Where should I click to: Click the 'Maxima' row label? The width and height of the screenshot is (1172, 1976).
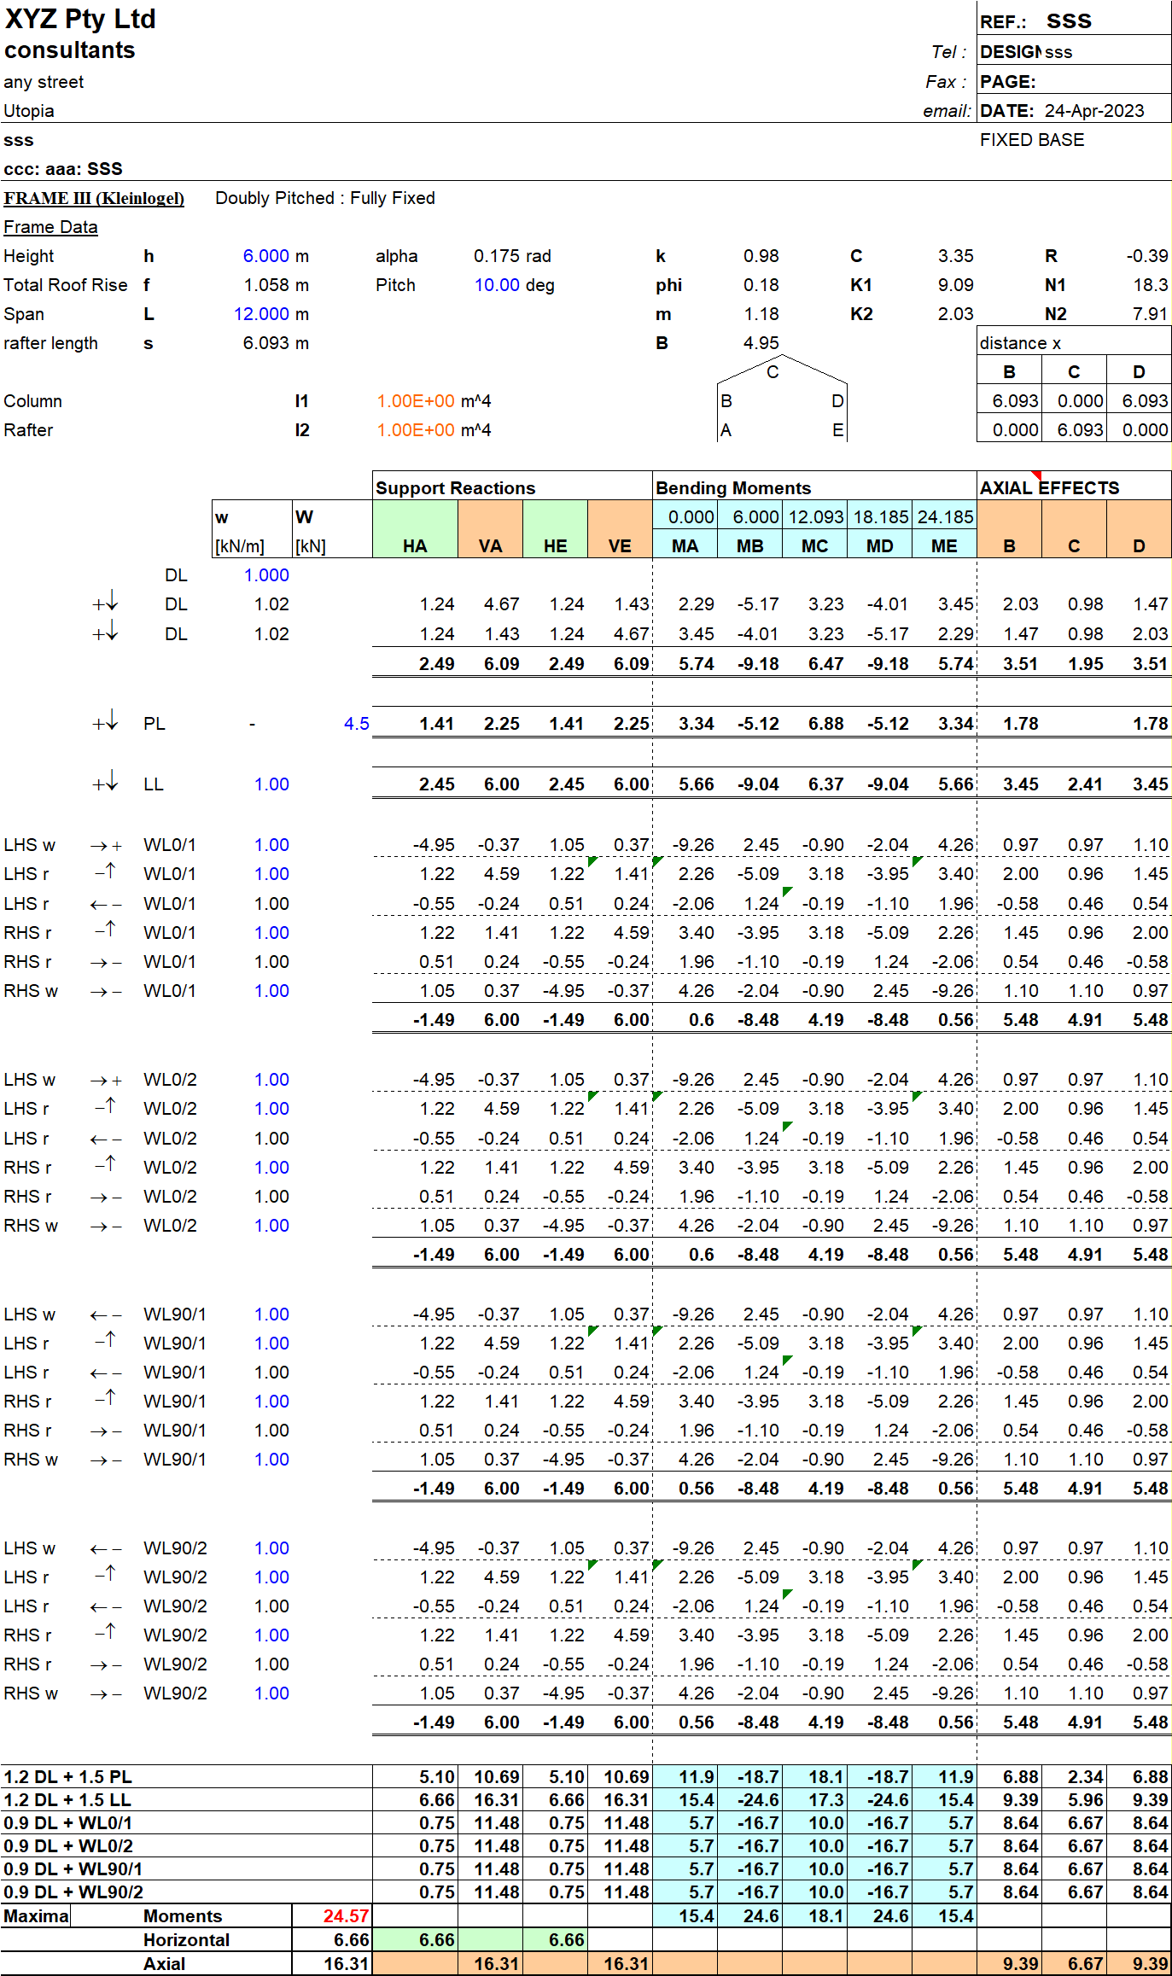35,1916
